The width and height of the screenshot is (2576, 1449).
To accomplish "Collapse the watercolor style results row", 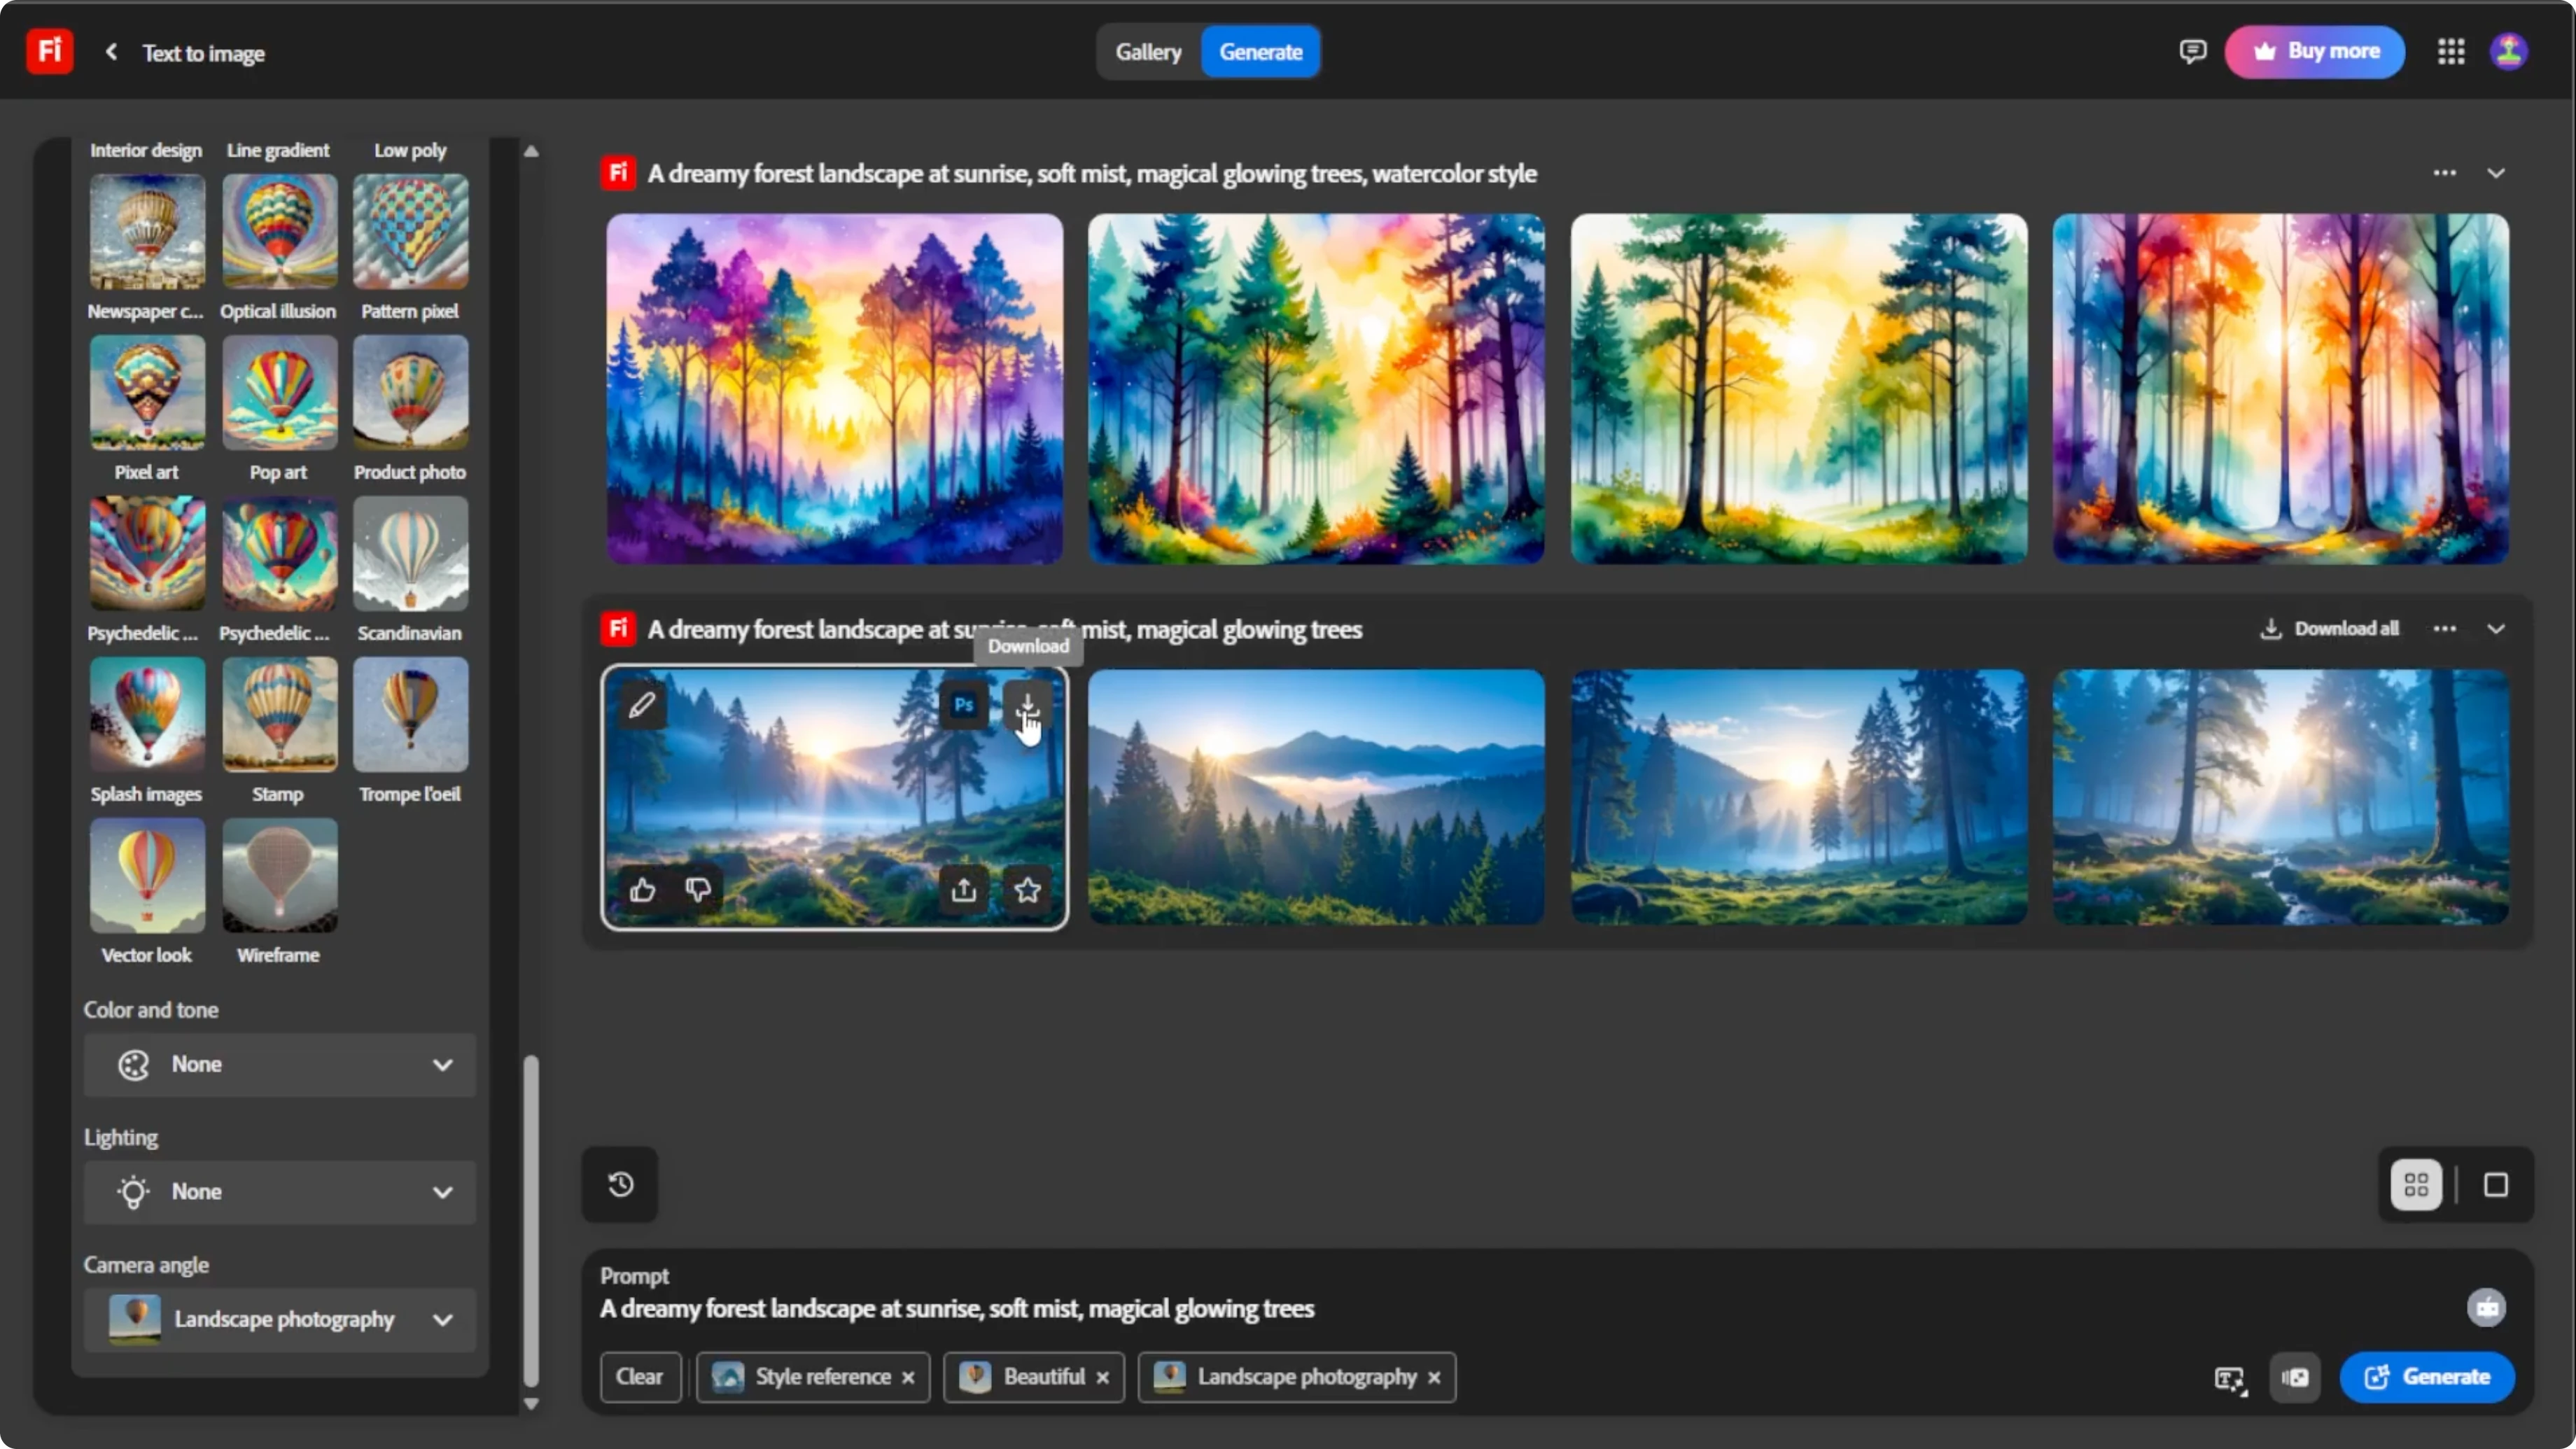I will pos(2495,173).
